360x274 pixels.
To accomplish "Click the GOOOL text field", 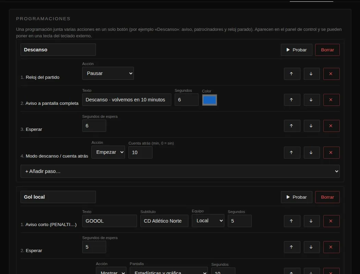I will click(x=110, y=221).
